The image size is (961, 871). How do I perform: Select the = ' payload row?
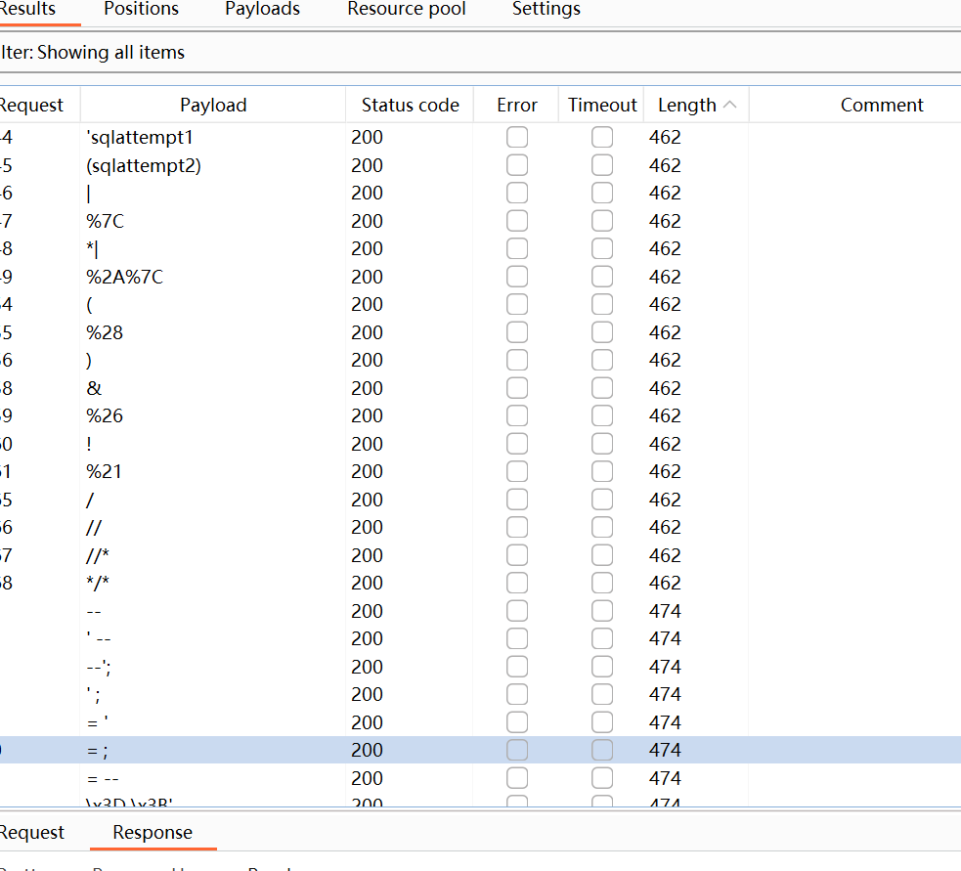click(481, 722)
